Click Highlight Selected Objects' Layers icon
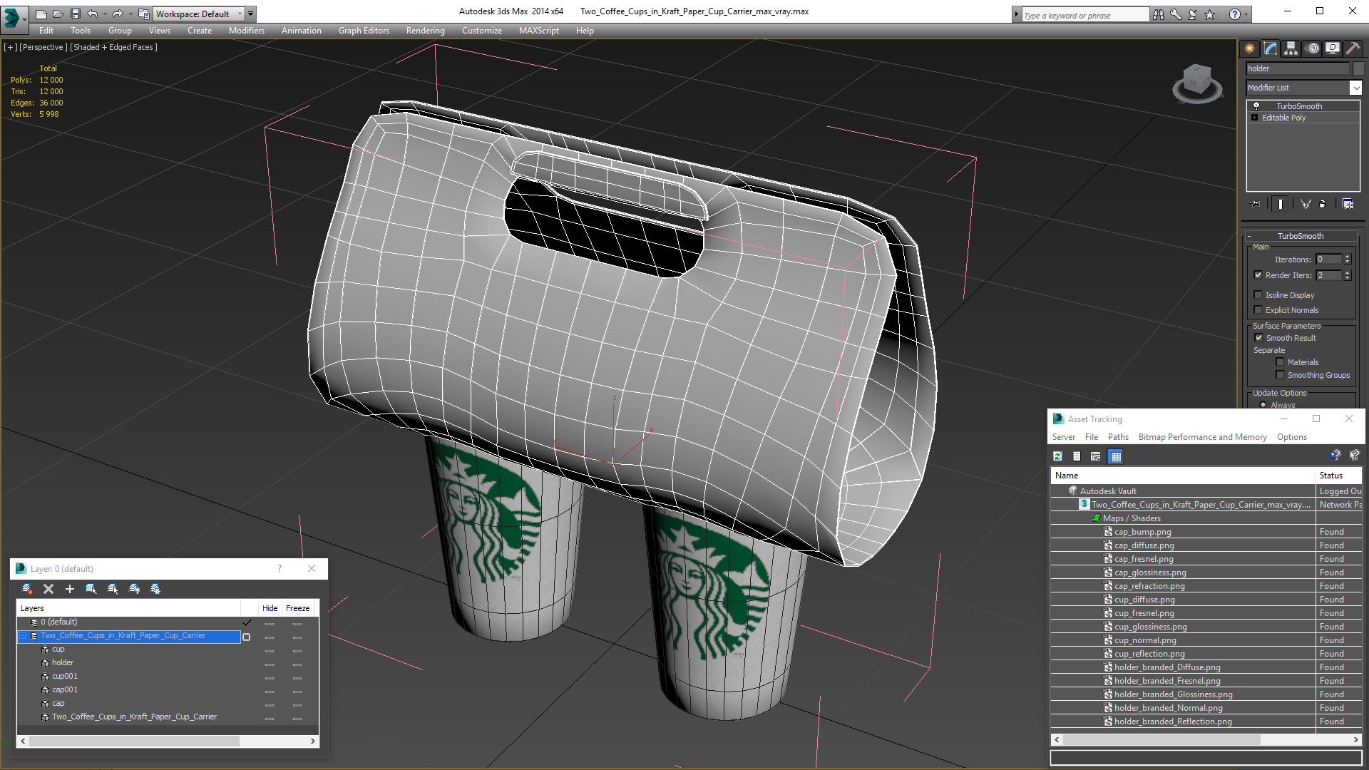 (113, 589)
